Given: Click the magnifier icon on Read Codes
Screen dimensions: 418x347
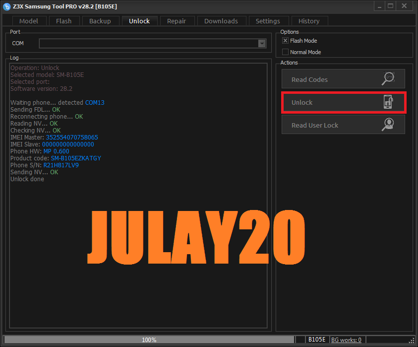Looking at the screenshot, I should click(x=388, y=78).
